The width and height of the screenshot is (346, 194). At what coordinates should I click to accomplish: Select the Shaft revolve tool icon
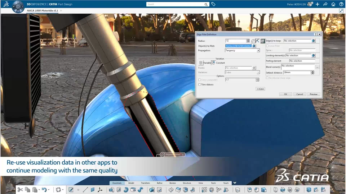(x=126, y=190)
